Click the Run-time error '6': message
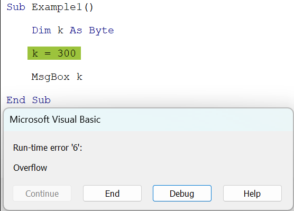The height and width of the screenshot is (211, 294). [x=48, y=148]
